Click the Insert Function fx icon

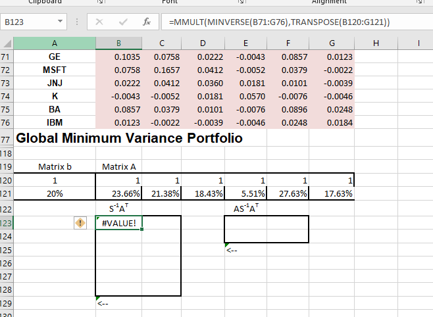point(146,22)
